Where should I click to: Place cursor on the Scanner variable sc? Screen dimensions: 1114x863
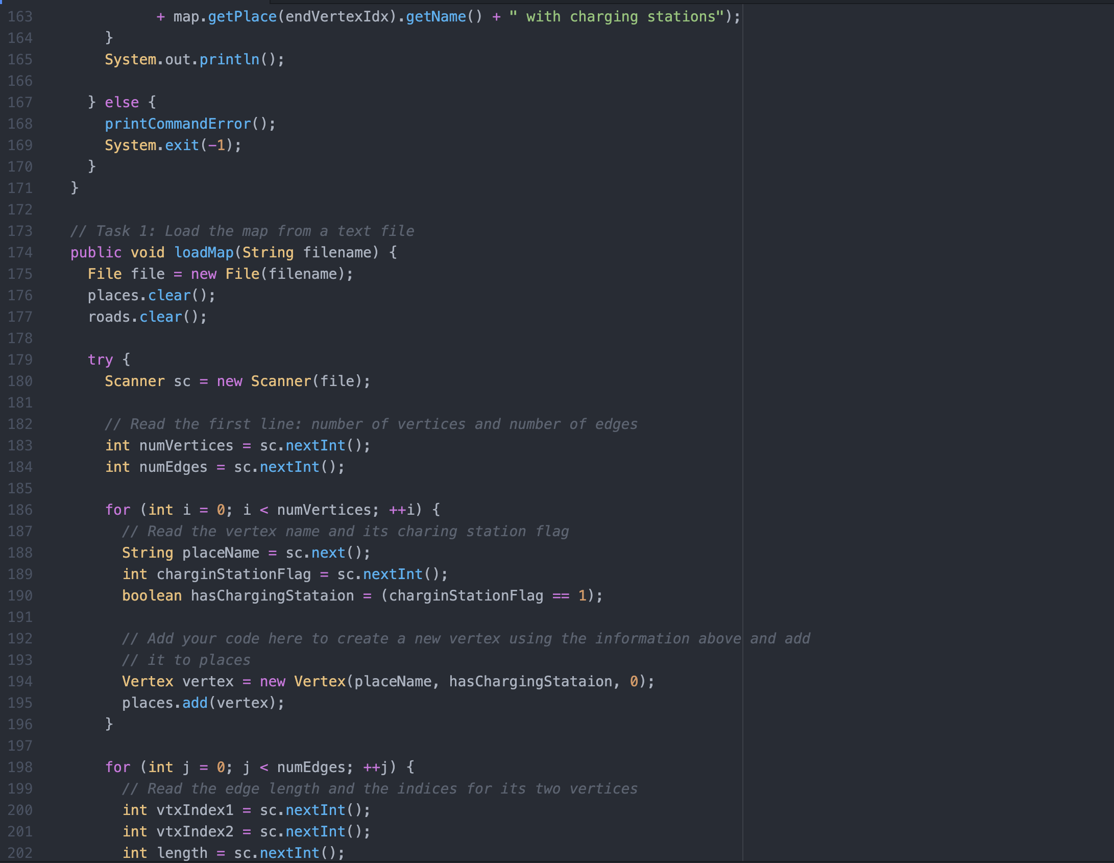[x=183, y=381]
